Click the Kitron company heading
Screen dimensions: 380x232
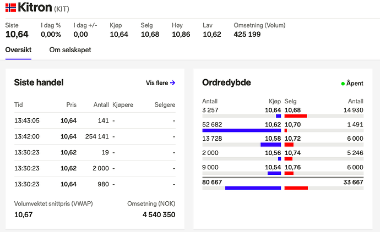pyautogui.click(x=35, y=7)
